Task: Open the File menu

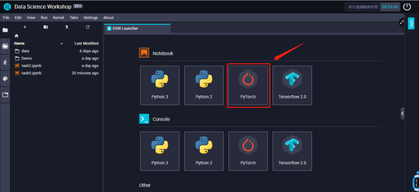Action: (x=6, y=17)
